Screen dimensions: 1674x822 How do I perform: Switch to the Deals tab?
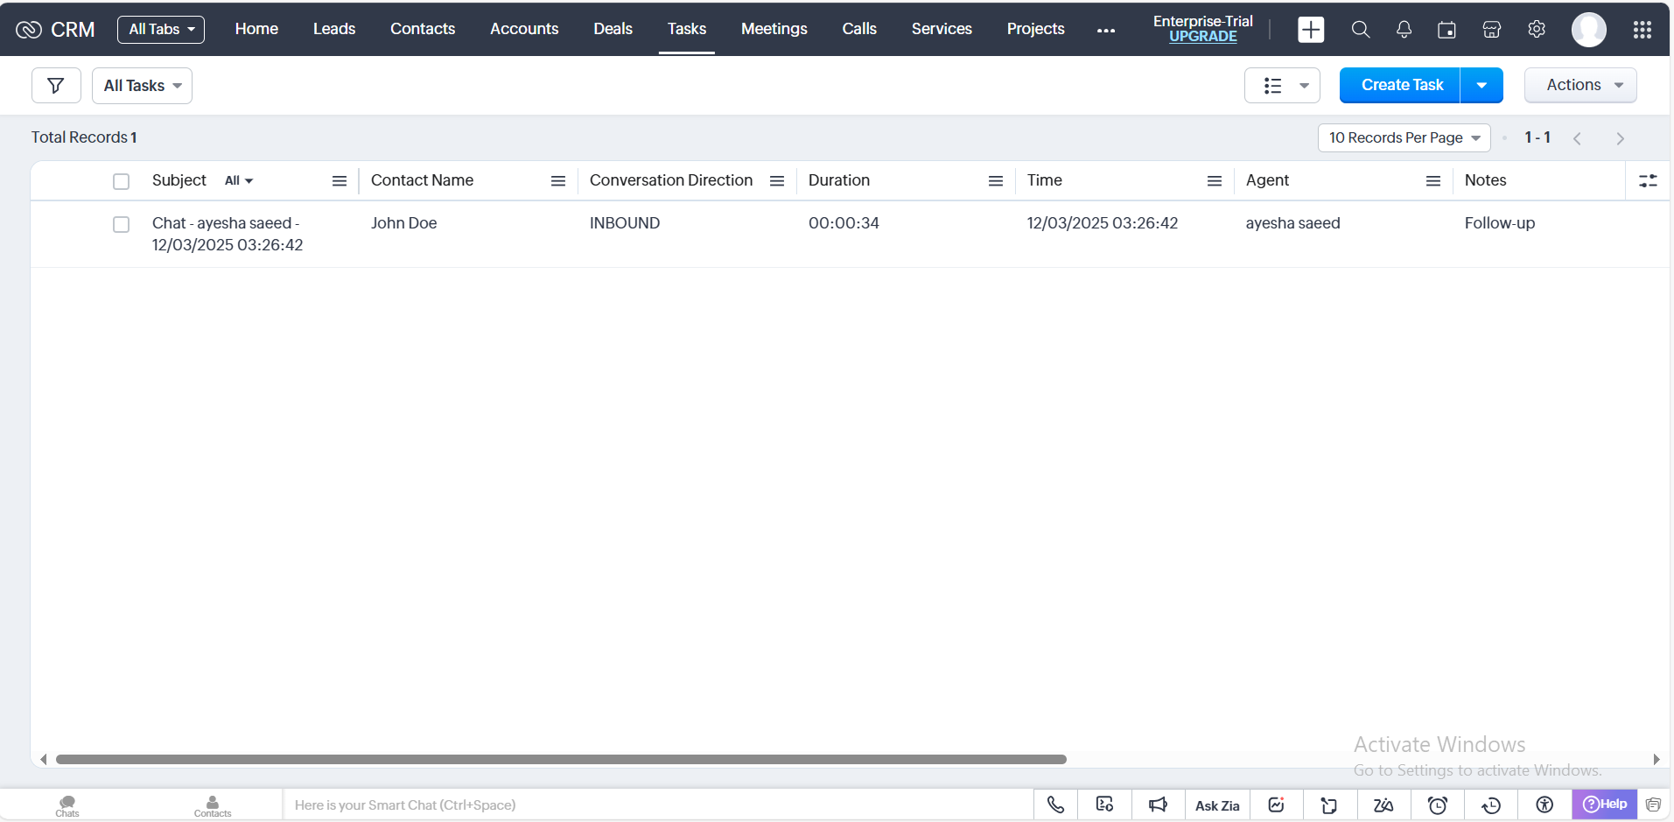[x=613, y=29]
